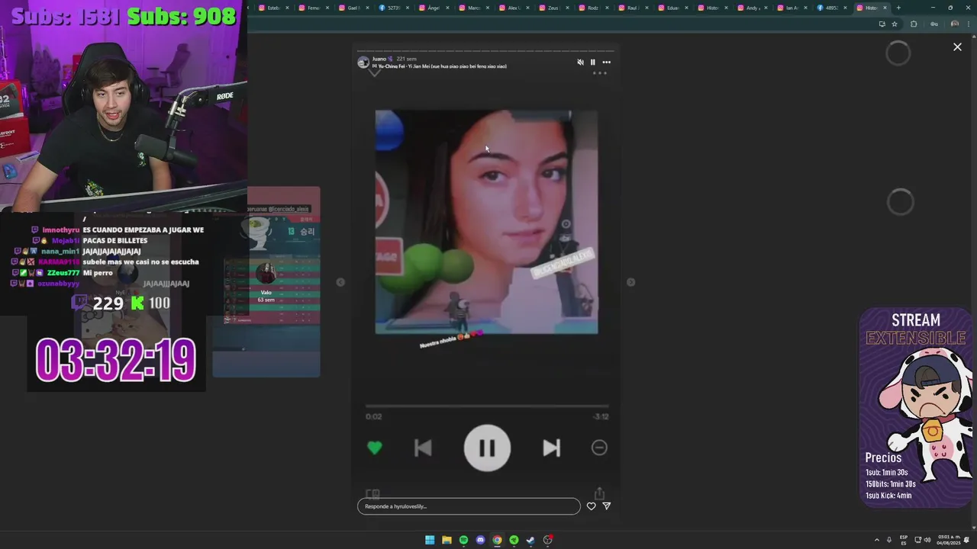Advance to the next story arrow

630,282
